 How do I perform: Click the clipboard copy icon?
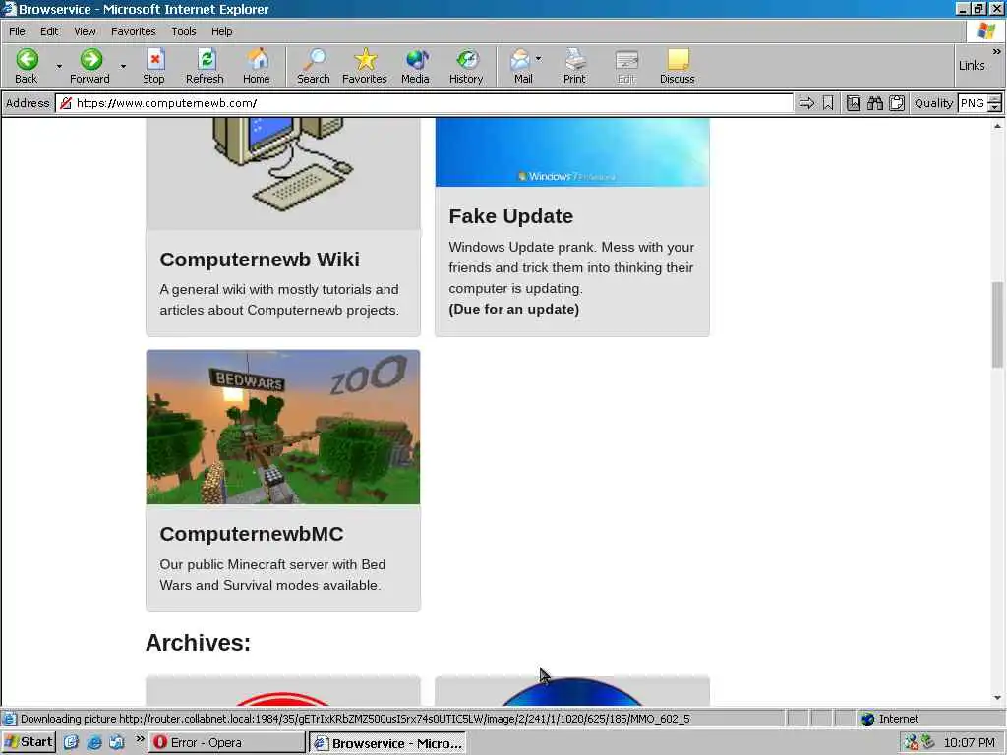tap(897, 102)
